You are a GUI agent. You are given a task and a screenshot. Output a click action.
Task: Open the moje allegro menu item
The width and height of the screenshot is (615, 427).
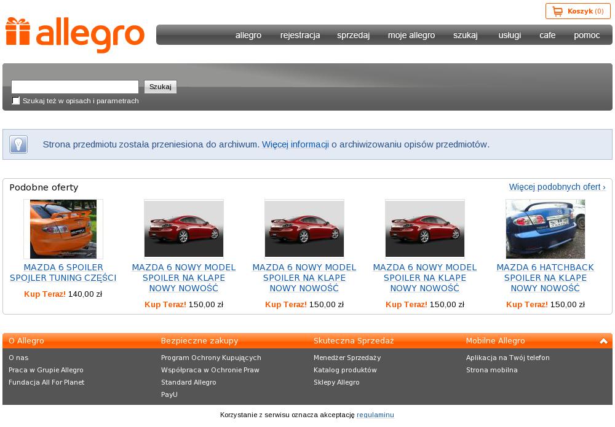coord(411,35)
